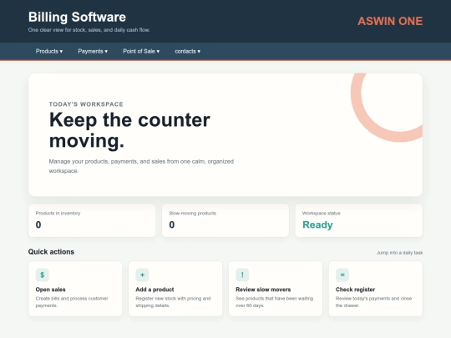
Task: Click the Products in inventory stat card
Action: (92, 220)
